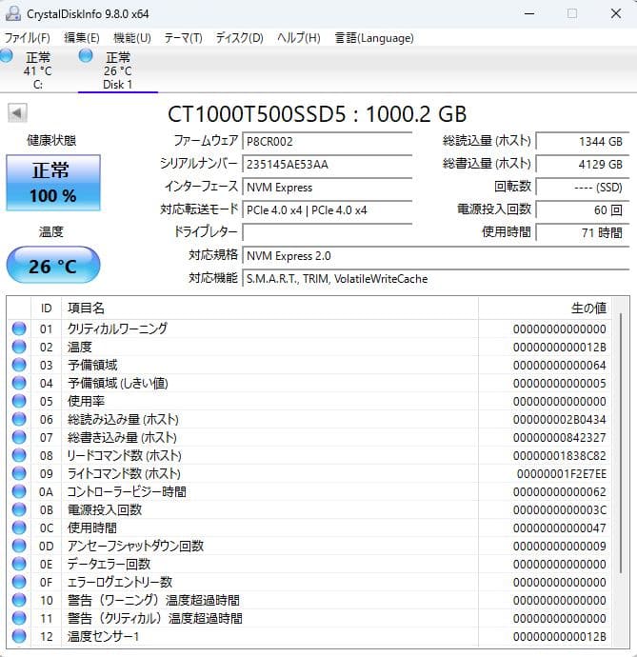Click the ID column header
Screen dimensions: 637x657
coord(46,309)
